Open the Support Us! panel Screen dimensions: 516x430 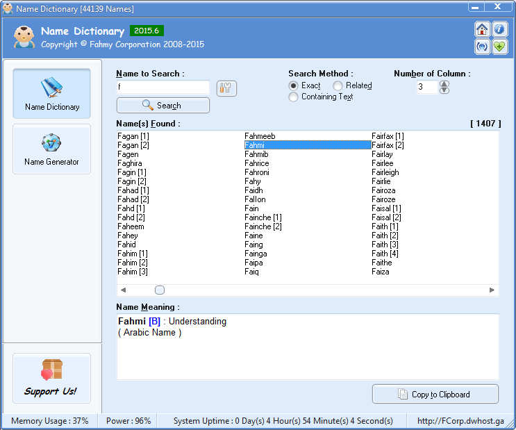pos(51,378)
